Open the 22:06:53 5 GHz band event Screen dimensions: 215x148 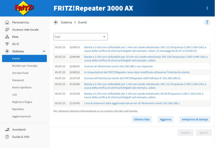(x=145, y=49)
